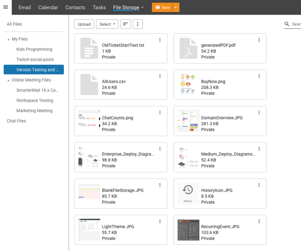Open options menu for AllUsers.csv
The image size is (301, 251).
[160, 76]
